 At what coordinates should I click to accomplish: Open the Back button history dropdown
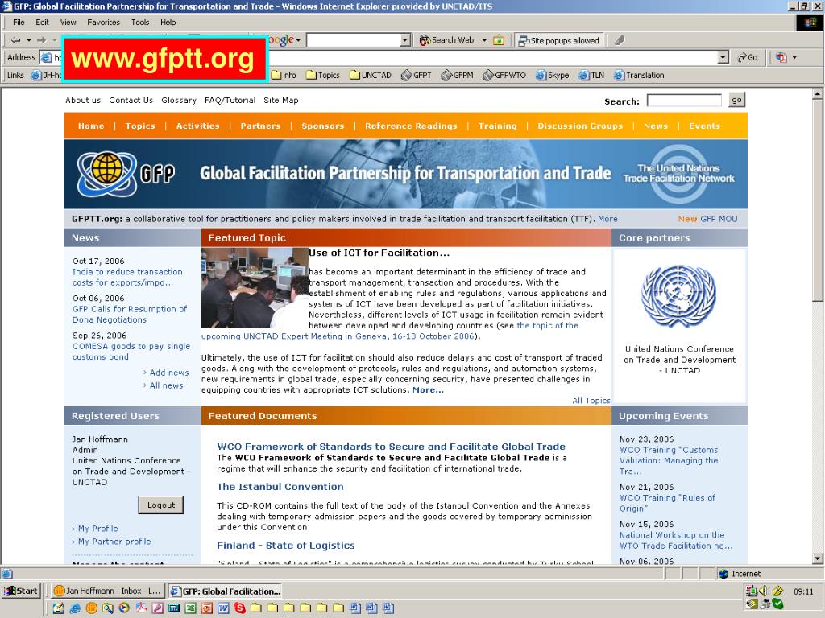coord(28,40)
